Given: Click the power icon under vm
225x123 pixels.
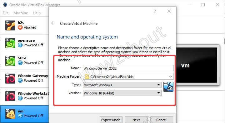Looking at the screenshot, I should click(x=20, y=116).
